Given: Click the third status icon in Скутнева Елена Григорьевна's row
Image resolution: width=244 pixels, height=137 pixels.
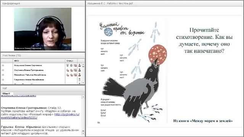Looking at the screenshot, I should tap(75, 70).
